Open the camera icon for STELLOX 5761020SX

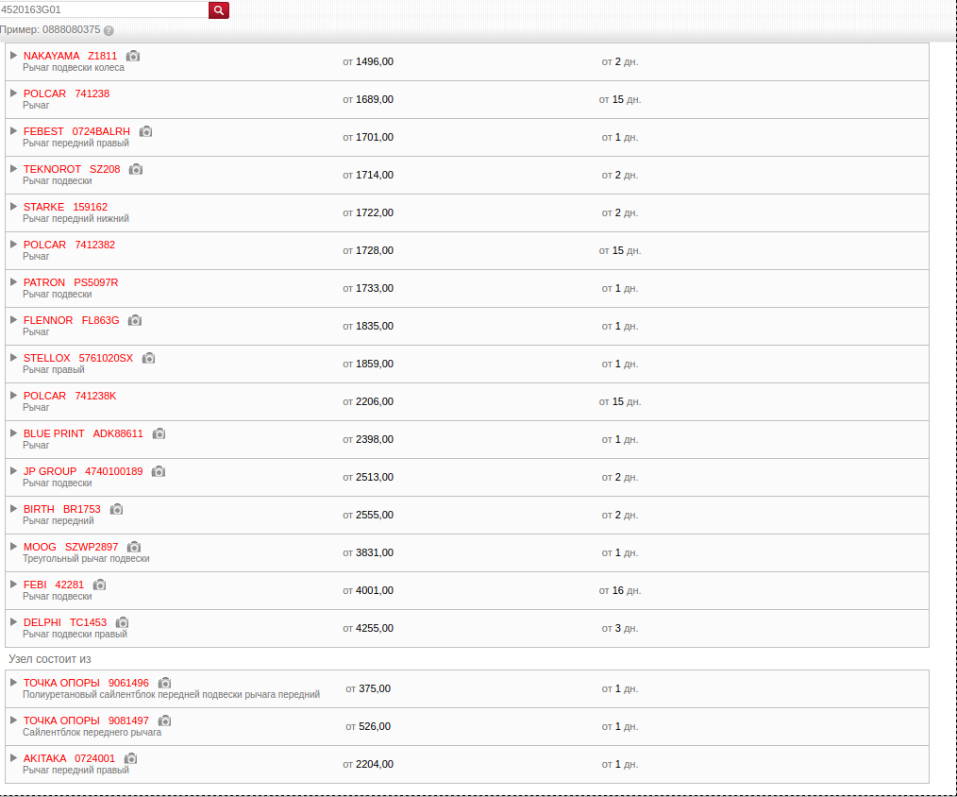[148, 359]
